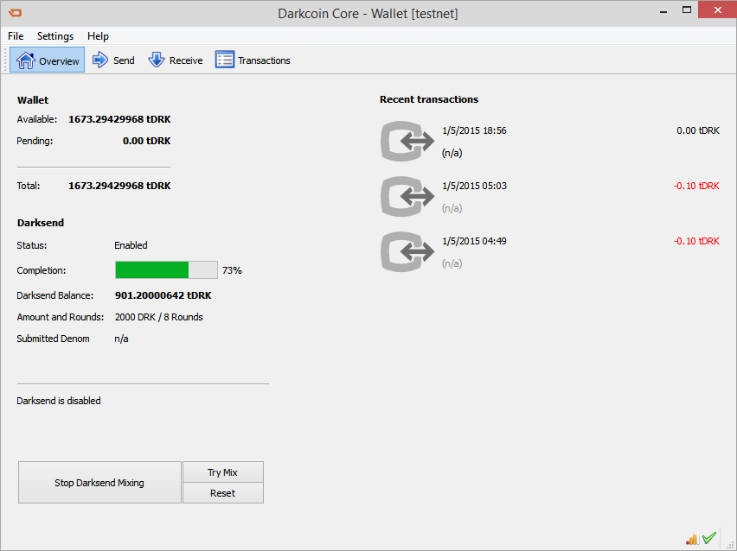Viewport: 737px width, 551px height.
Task: Click the Darksend Status Enabled text
Action: (x=131, y=245)
